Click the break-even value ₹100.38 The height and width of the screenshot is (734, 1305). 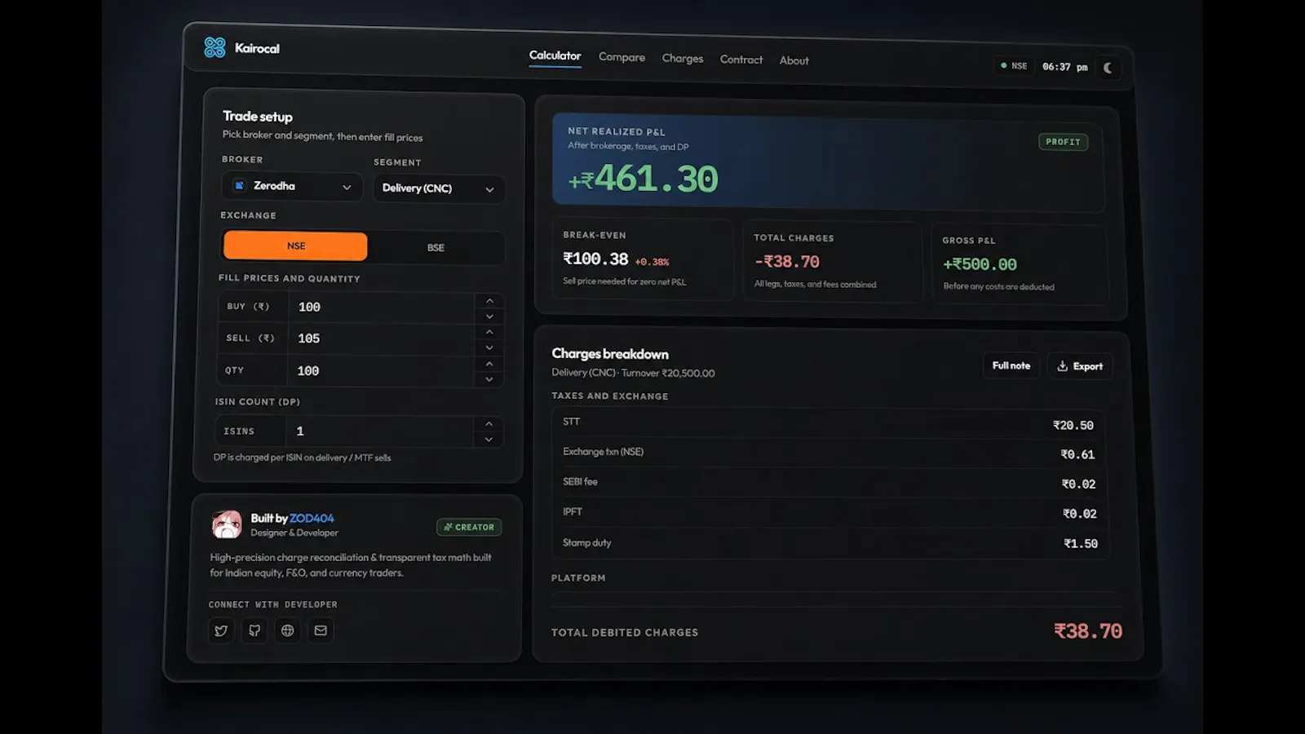[x=595, y=259]
